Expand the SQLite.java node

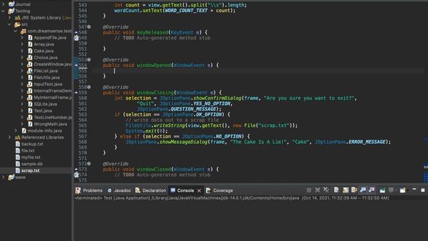(x=22, y=104)
